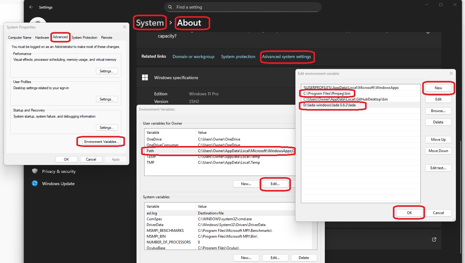Click Edit... under User variables for Owner
Image resolution: width=465 pixels, height=263 pixels.
(275, 184)
